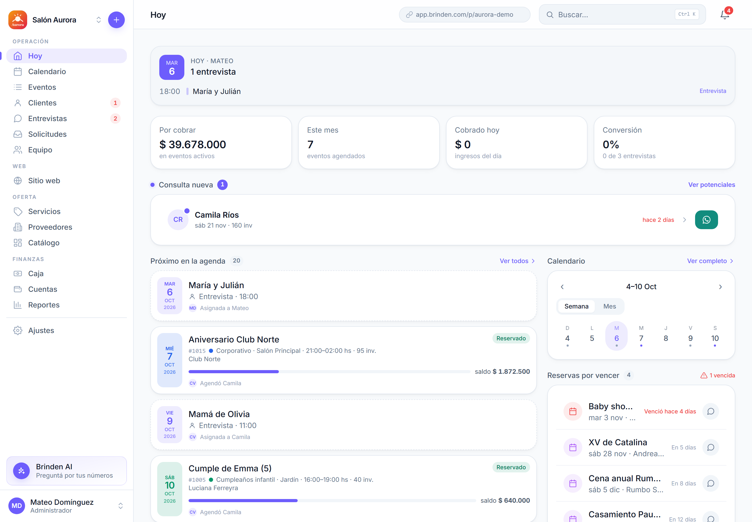Open Entrevistas in sidebar
752x522 pixels.
[66, 119]
